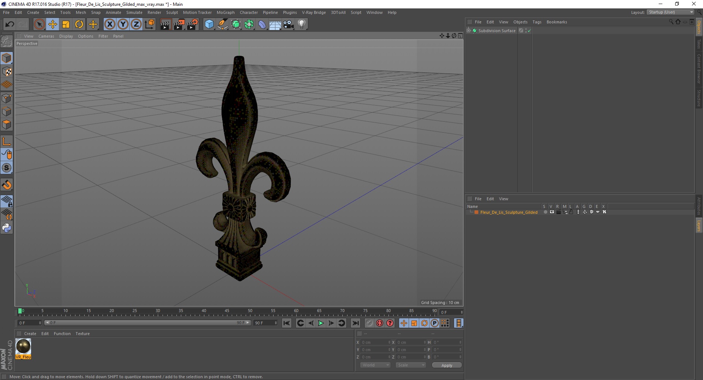Open the World coordinate dropdown
The image size is (703, 380).
point(375,365)
